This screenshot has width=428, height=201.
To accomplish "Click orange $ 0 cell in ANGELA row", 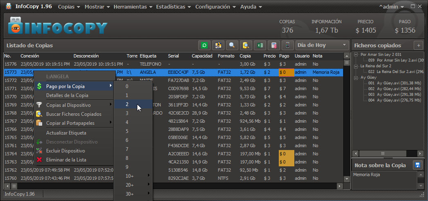I will (x=286, y=72).
